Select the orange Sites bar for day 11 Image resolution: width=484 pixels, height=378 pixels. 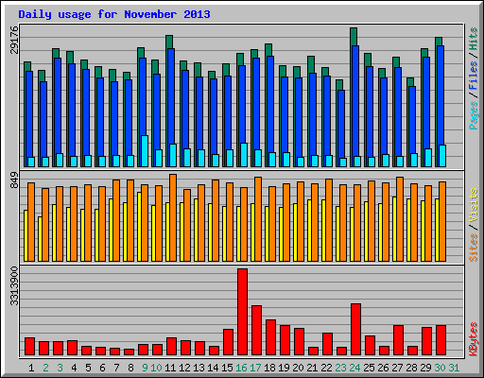[x=173, y=217]
